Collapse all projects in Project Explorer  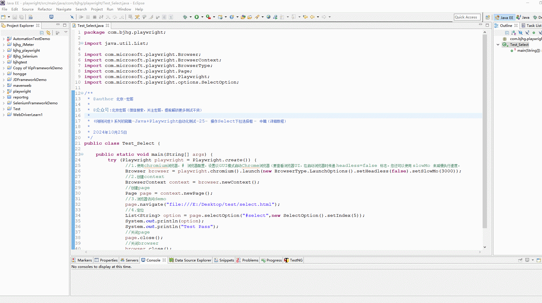pos(42,33)
